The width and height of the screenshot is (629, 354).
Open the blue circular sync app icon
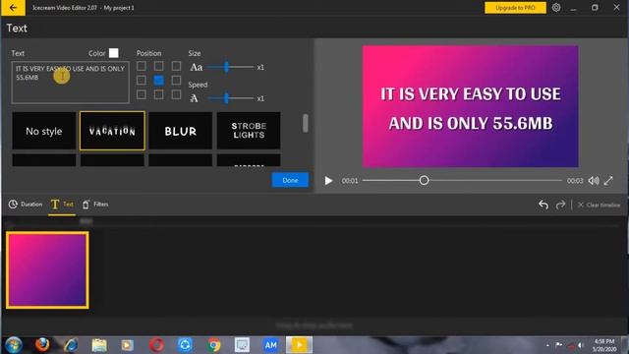click(x=185, y=345)
